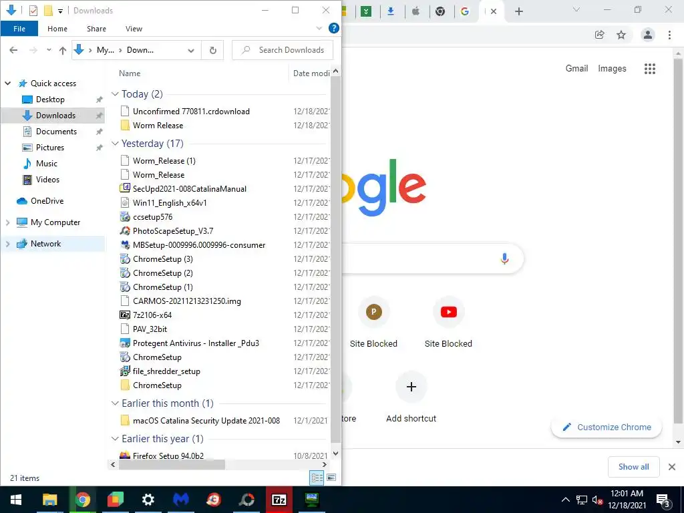Open recent locations dropdown arrow

[x=49, y=50]
